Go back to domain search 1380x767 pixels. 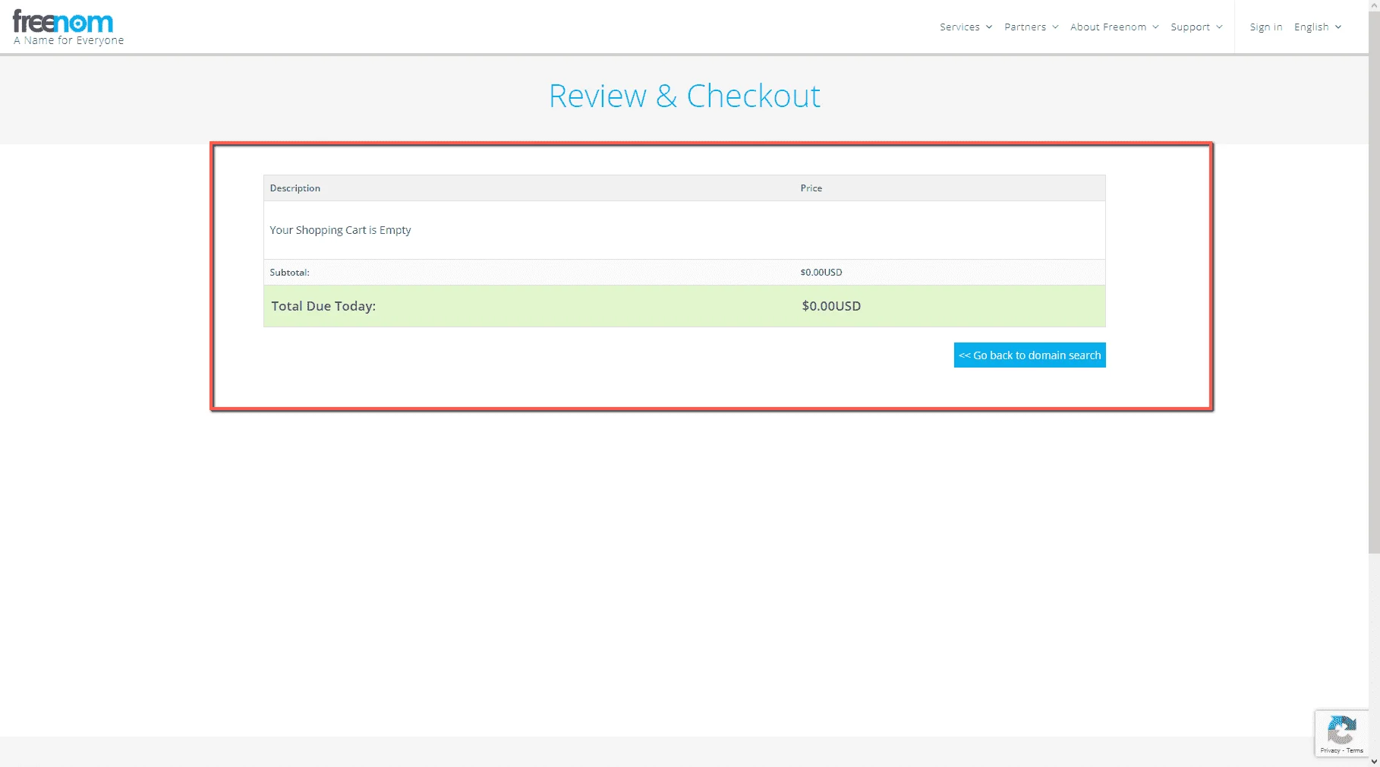pos(1029,355)
